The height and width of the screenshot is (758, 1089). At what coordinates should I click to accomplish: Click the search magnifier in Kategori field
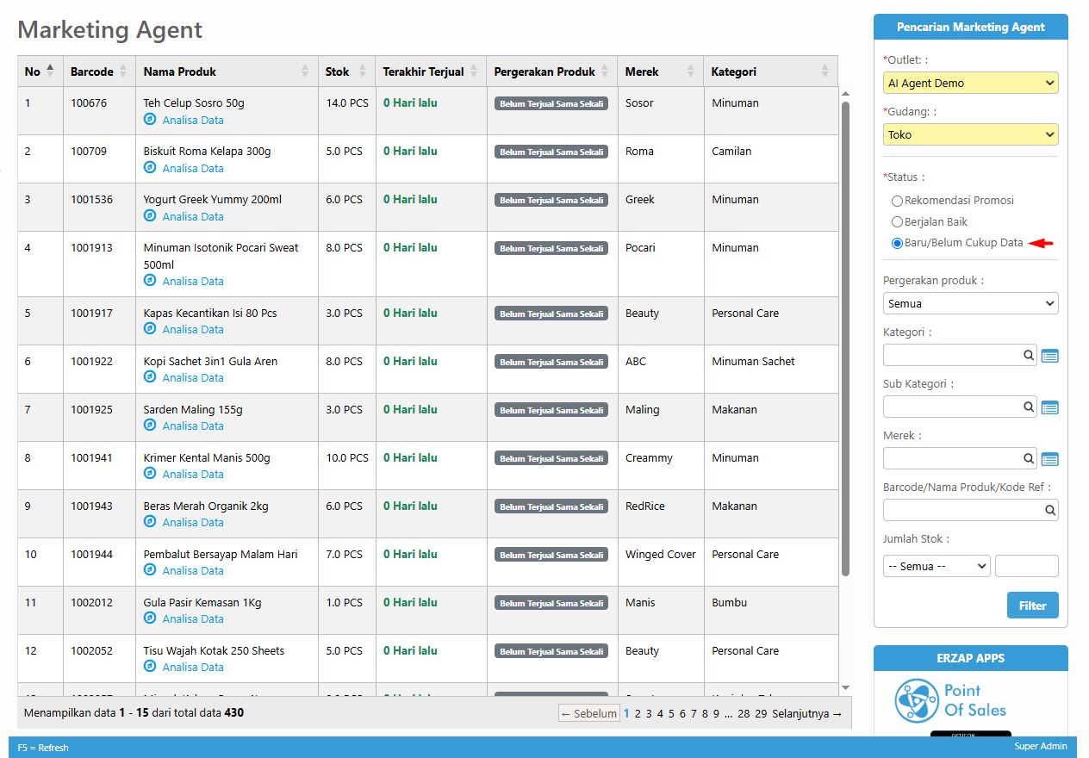1029,356
